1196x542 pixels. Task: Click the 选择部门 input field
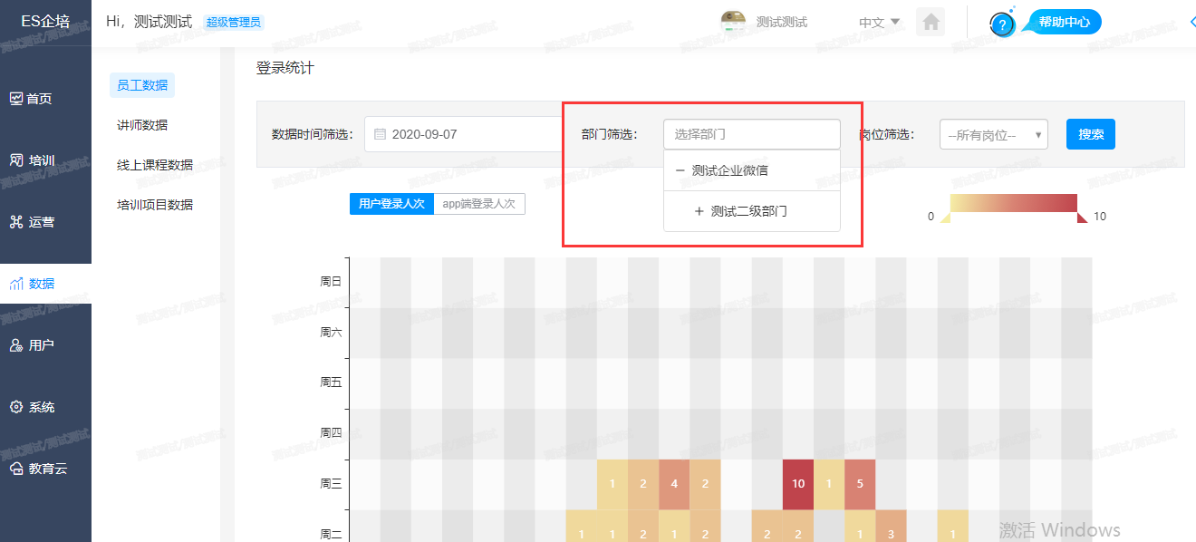click(751, 134)
